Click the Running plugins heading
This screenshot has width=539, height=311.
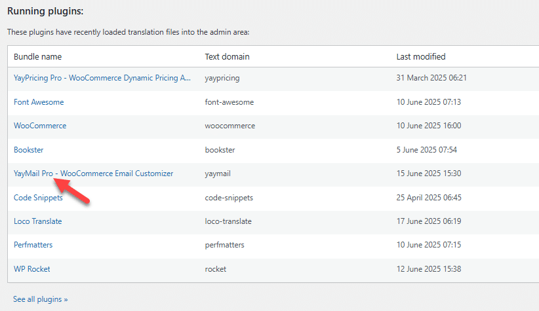point(45,11)
